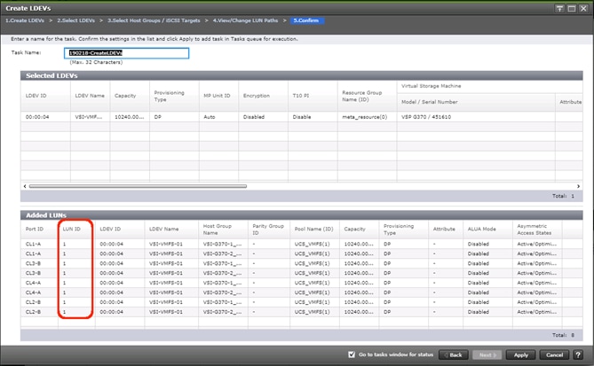Screen dimensions: 594x366
Task: Toggle Go to tasks window for status checkbox
Action: click(x=352, y=354)
